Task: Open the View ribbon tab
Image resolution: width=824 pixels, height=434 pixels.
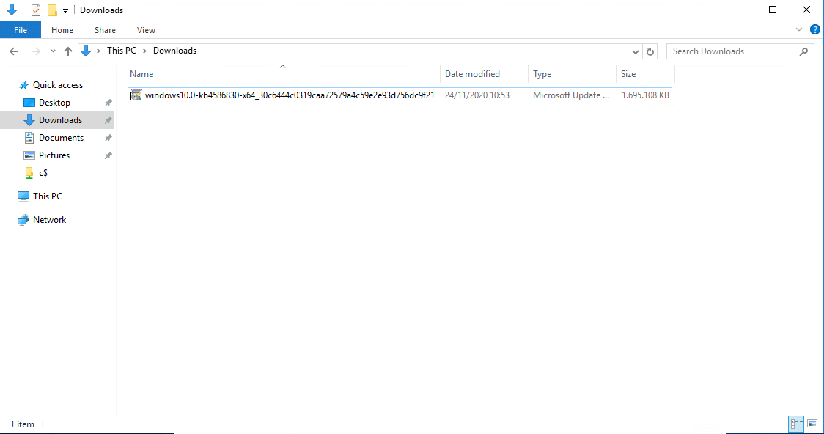Action: pyautogui.click(x=146, y=30)
